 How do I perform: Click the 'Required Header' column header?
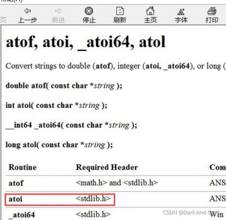tap(107, 167)
